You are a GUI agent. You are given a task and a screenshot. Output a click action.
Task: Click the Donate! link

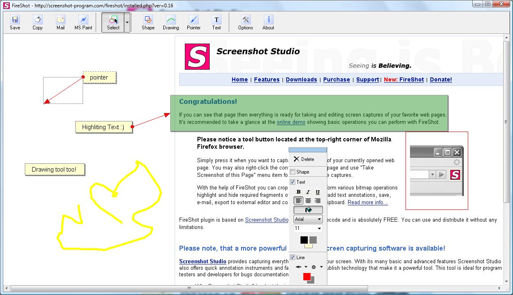[441, 80]
